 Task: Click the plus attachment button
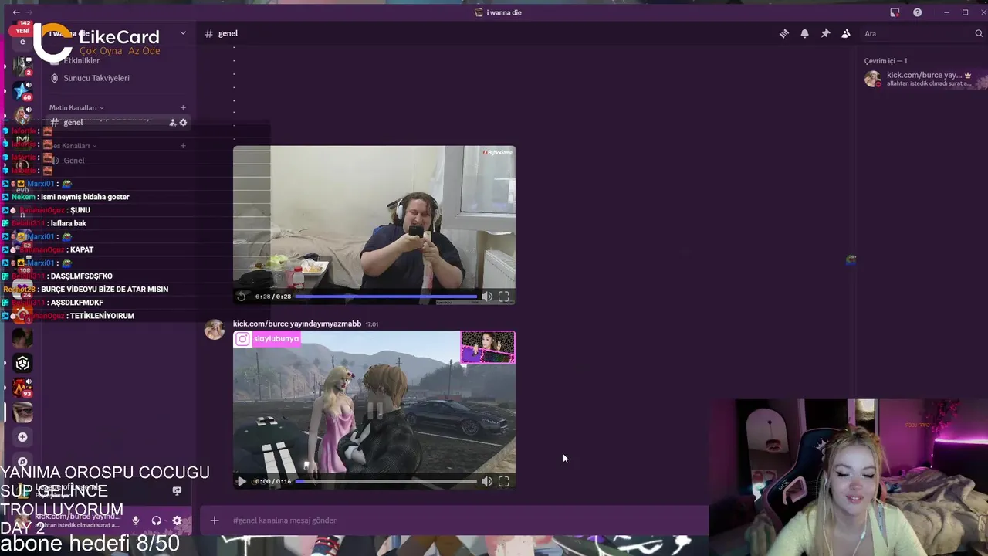[x=215, y=520]
